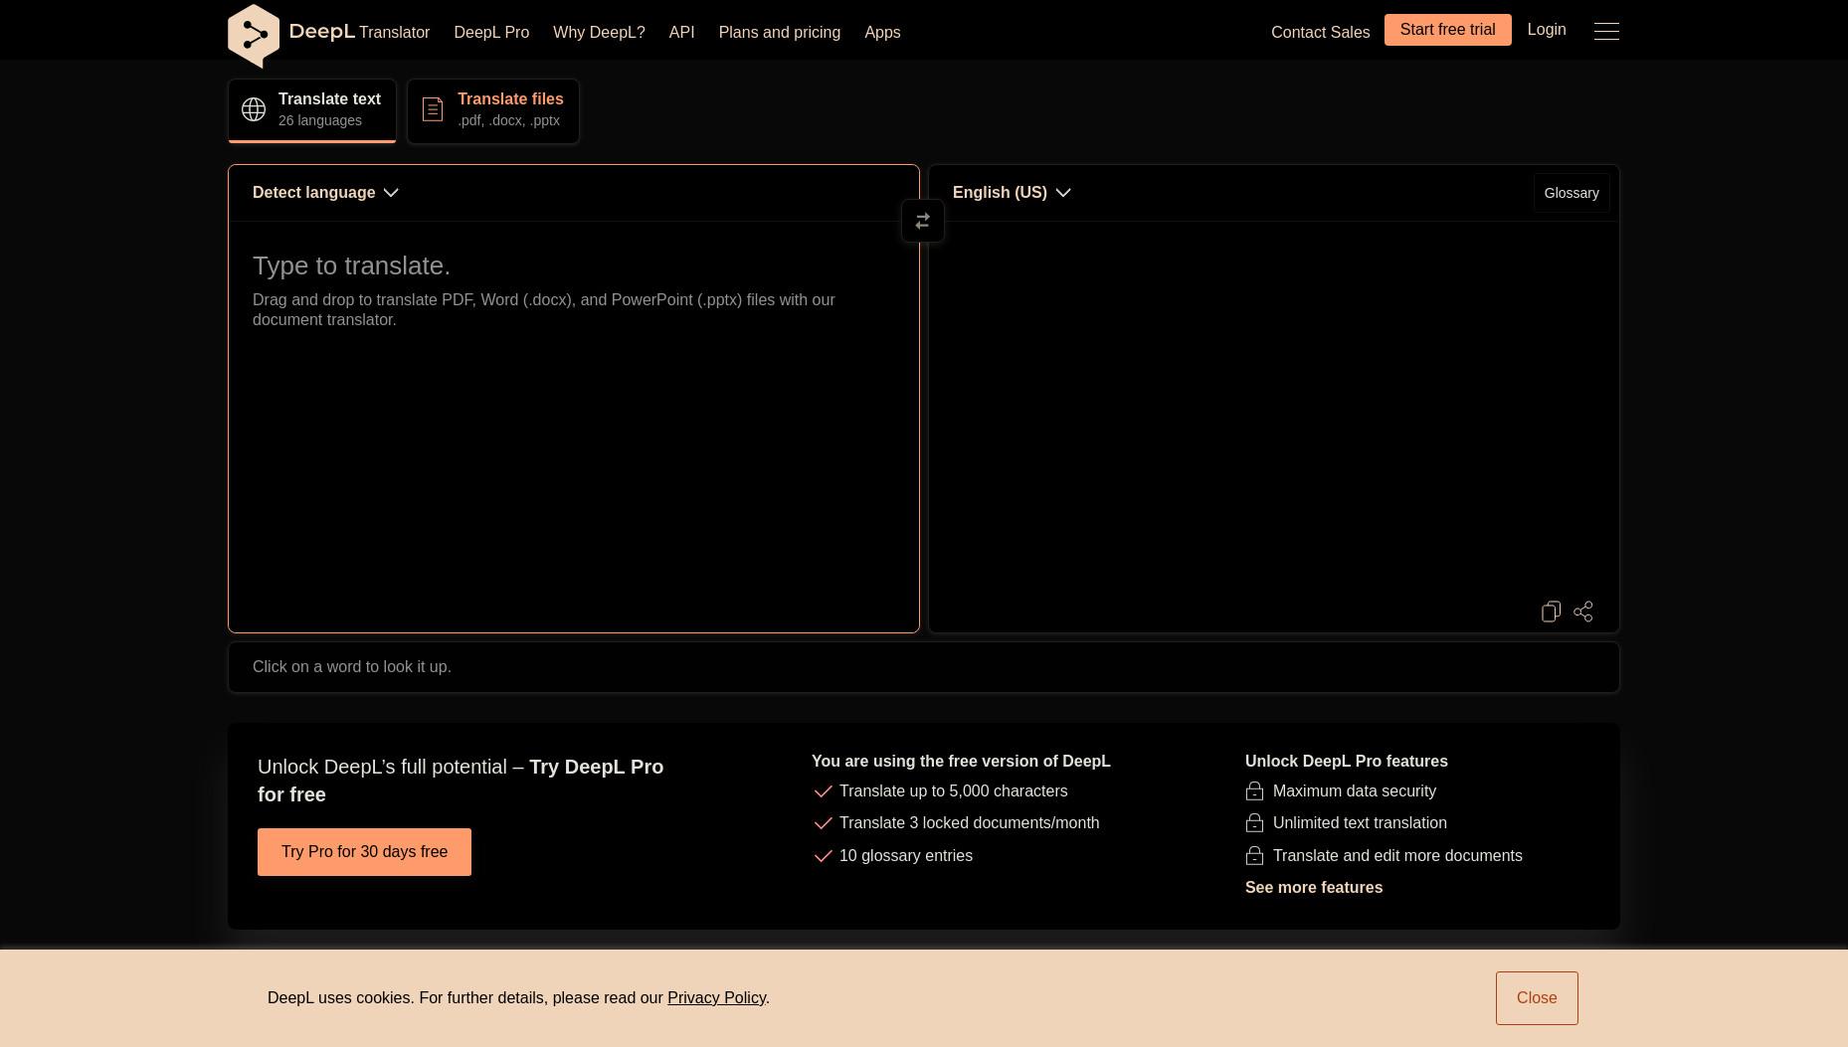Click checkmark beside Translate up to 5,000 characters
The height and width of the screenshot is (1047, 1848).
tap(823, 791)
